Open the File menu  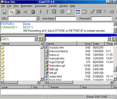[3, 6]
